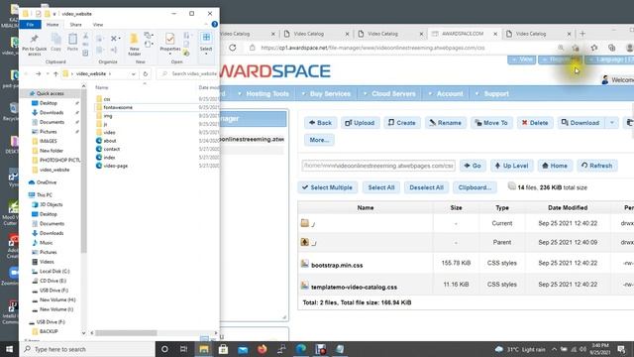Close the AWARDSPACE.COM browser tab
Image resolution: width=634 pixels, height=357 pixels.
(x=495, y=34)
